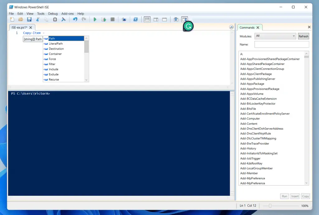Select the Force parameter suggestion
This screenshot has height=215, width=319.
tap(64, 59)
